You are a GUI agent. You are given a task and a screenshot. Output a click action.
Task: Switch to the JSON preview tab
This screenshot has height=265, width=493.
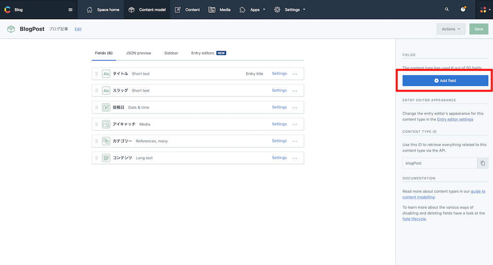[139, 53]
